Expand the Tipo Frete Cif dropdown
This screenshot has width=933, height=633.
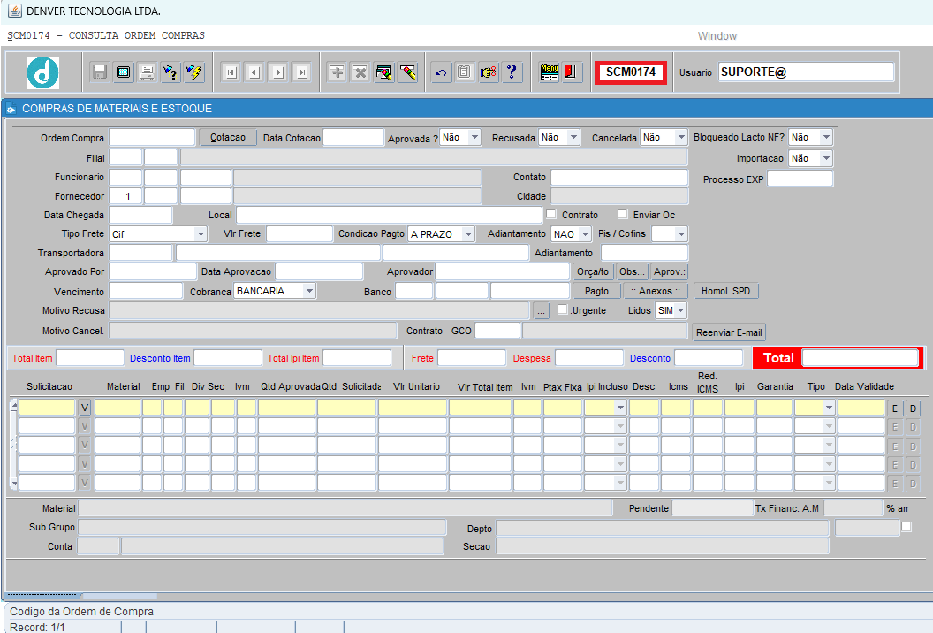(x=201, y=234)
